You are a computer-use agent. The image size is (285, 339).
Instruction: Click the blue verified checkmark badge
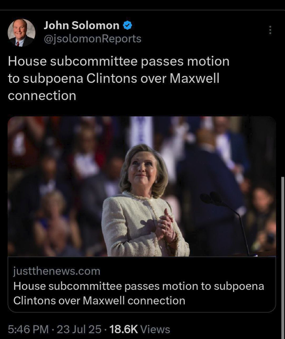point(127,25)
